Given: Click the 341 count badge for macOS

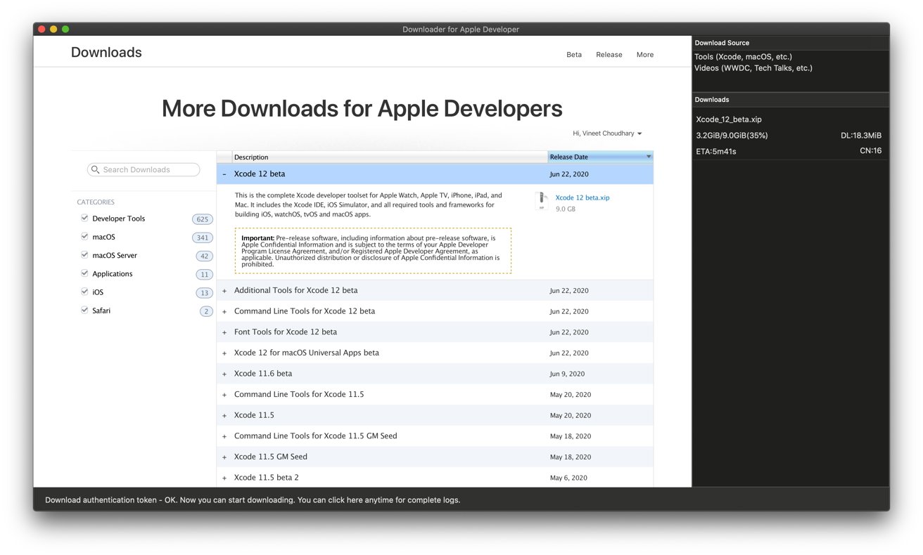Looking at the screenshot, I should [x=203, y=237].
